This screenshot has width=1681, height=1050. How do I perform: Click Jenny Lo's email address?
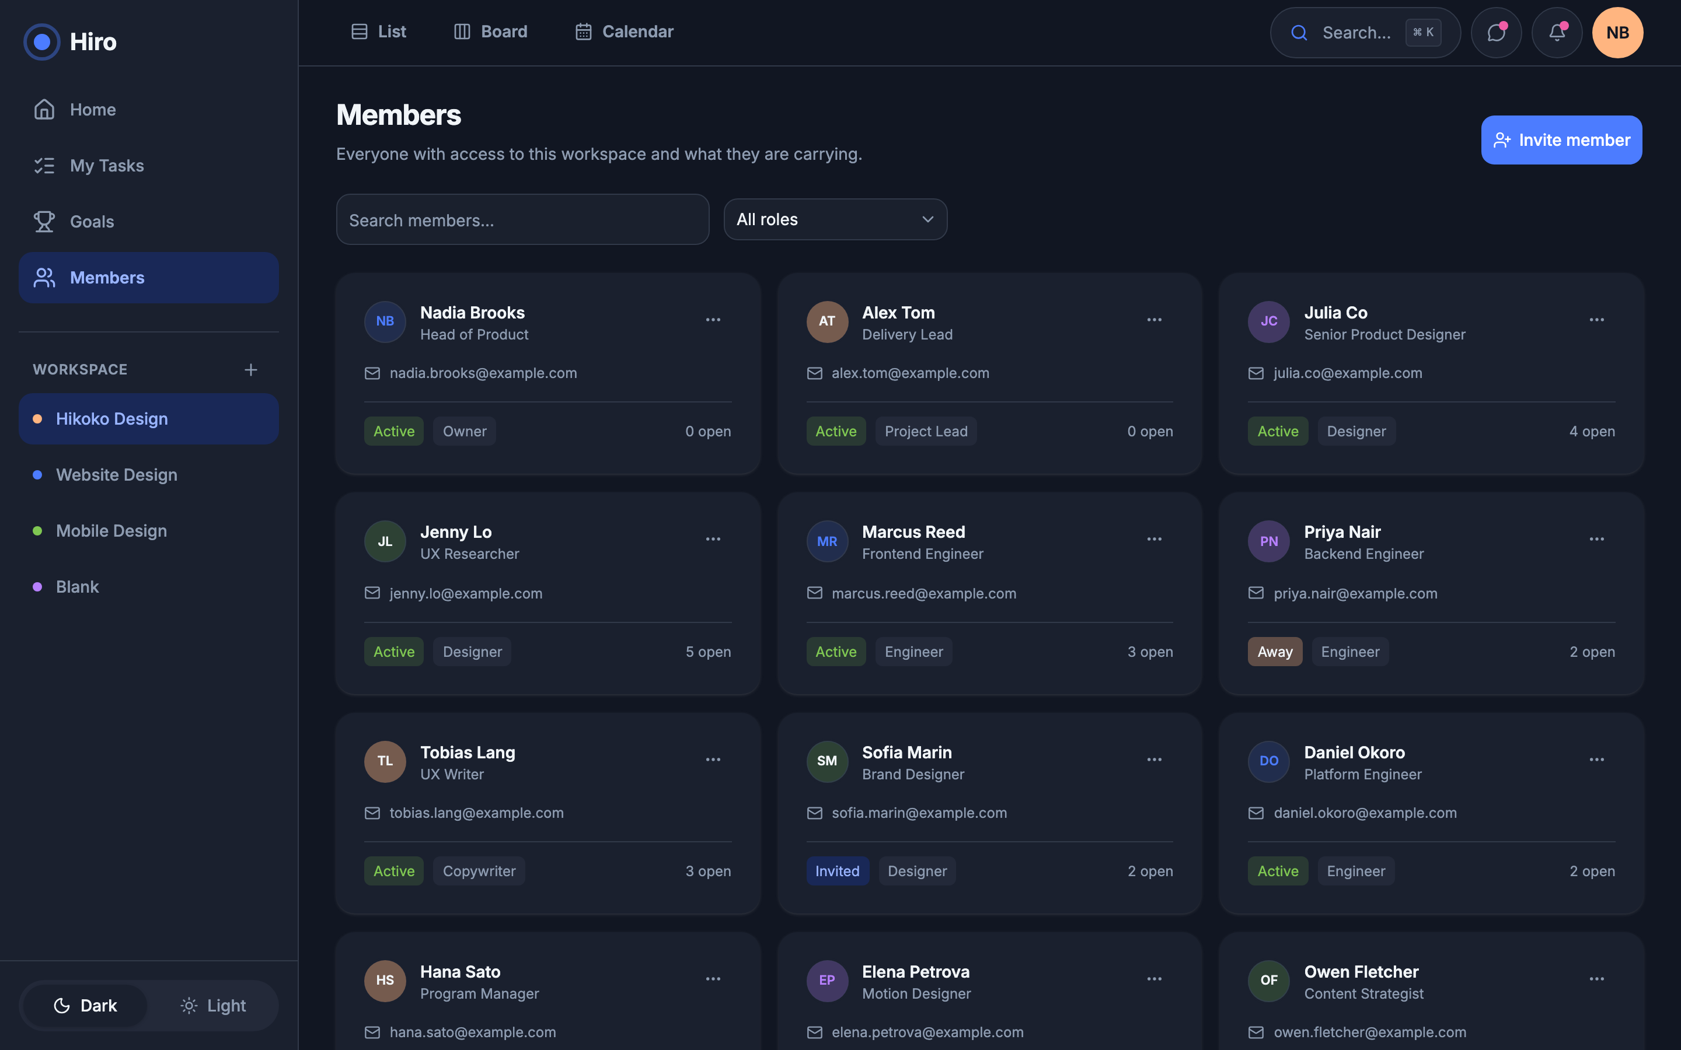[466, 594]
